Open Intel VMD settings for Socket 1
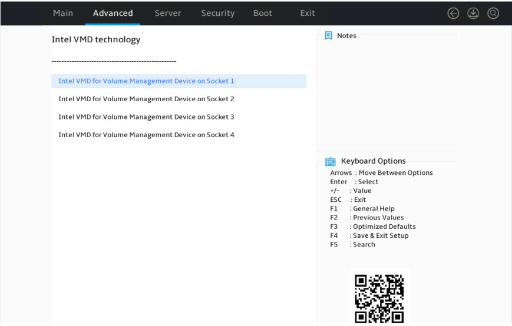This screenshot has height=326, width=512. pos(179,81)
